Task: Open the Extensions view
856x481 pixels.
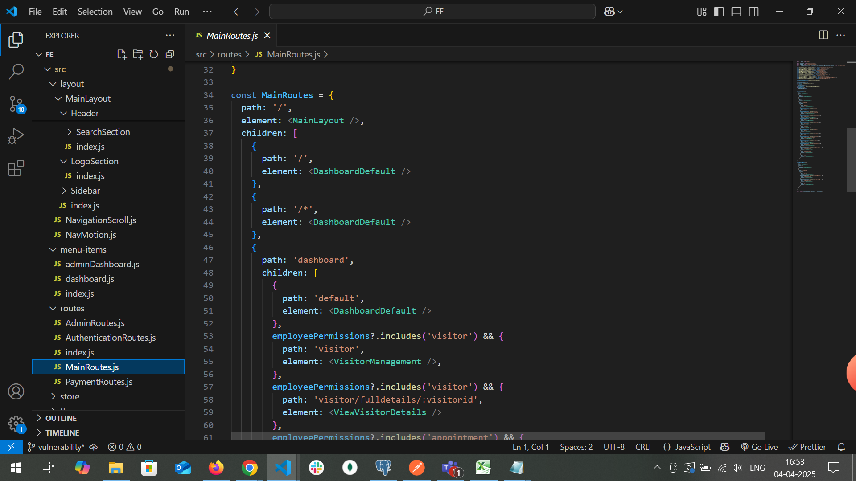Action: (x=16, y=168)
